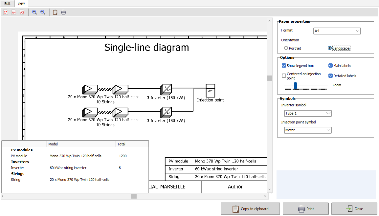This screenshot has width=379, height=216.
Task: Click the Model column header
Action: pyautogui.click(x=81, y=144)
